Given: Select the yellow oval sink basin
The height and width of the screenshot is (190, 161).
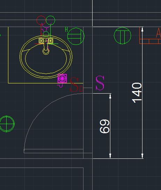Looking at the screenshot, I should [x=46, y=57].
